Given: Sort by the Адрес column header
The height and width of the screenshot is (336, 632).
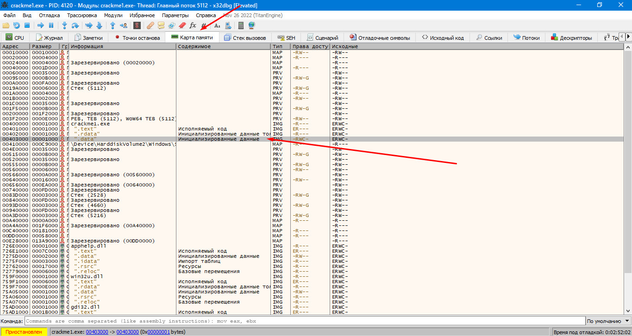Looking at the screenshot, I should 15,47.
